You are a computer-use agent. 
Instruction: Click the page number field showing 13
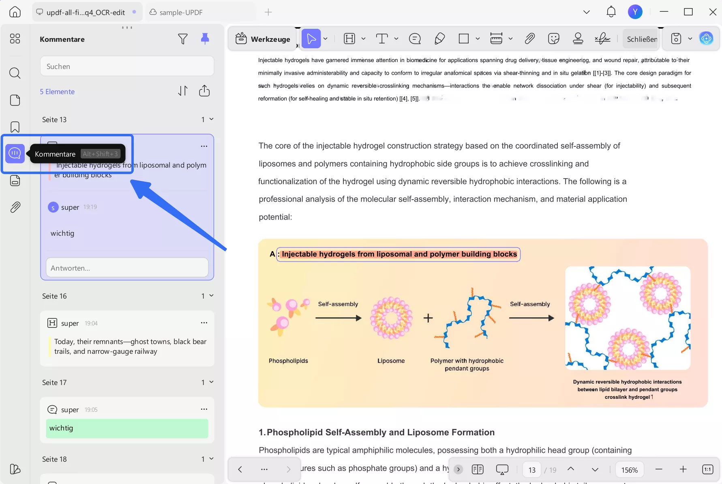pyautogui.click(x=532, y=469)
